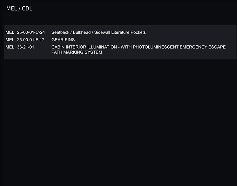Click item code 33-21-01

[x=26, y=47]
